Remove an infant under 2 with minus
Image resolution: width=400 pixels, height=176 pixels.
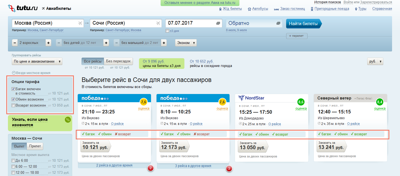click(117, 43)
